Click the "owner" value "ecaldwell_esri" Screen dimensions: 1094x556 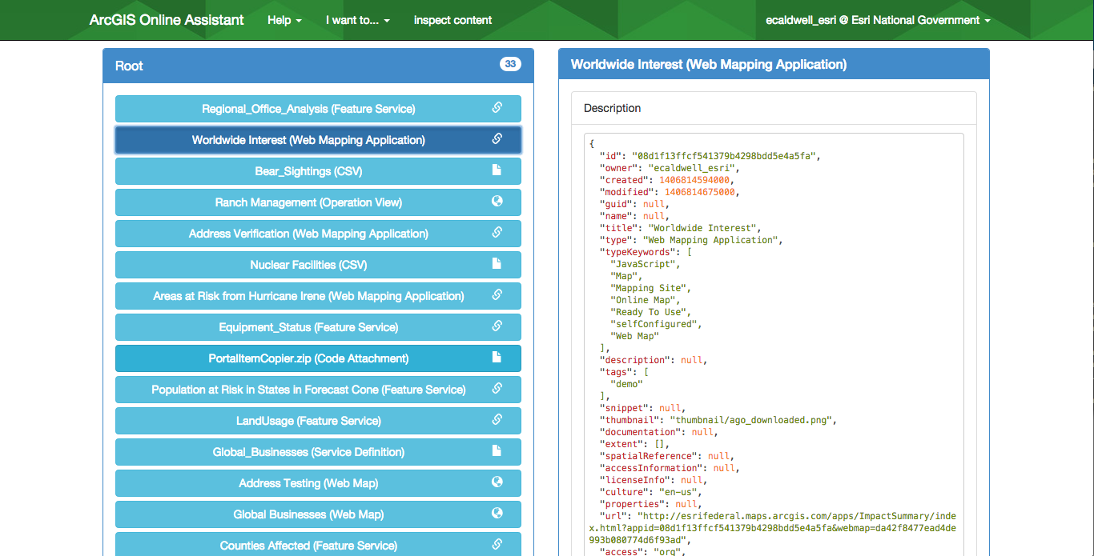[694, 168]
